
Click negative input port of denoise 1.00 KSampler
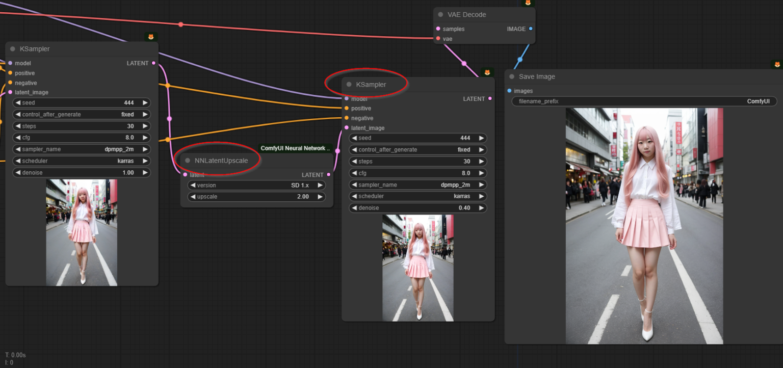coord(10,83)
